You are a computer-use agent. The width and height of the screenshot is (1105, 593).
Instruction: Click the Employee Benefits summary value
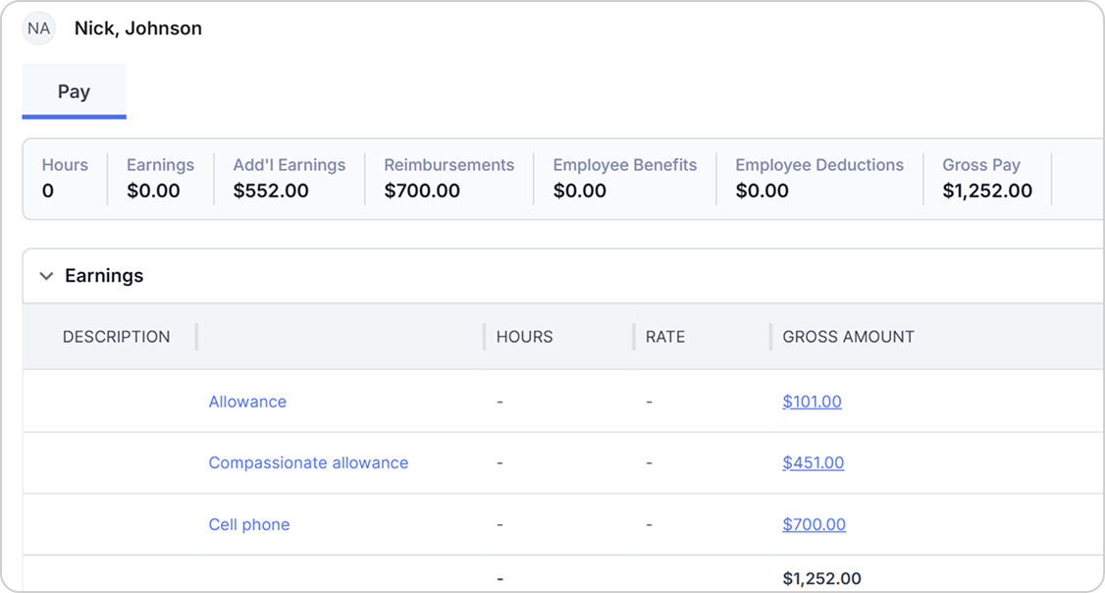pos(579,191)
